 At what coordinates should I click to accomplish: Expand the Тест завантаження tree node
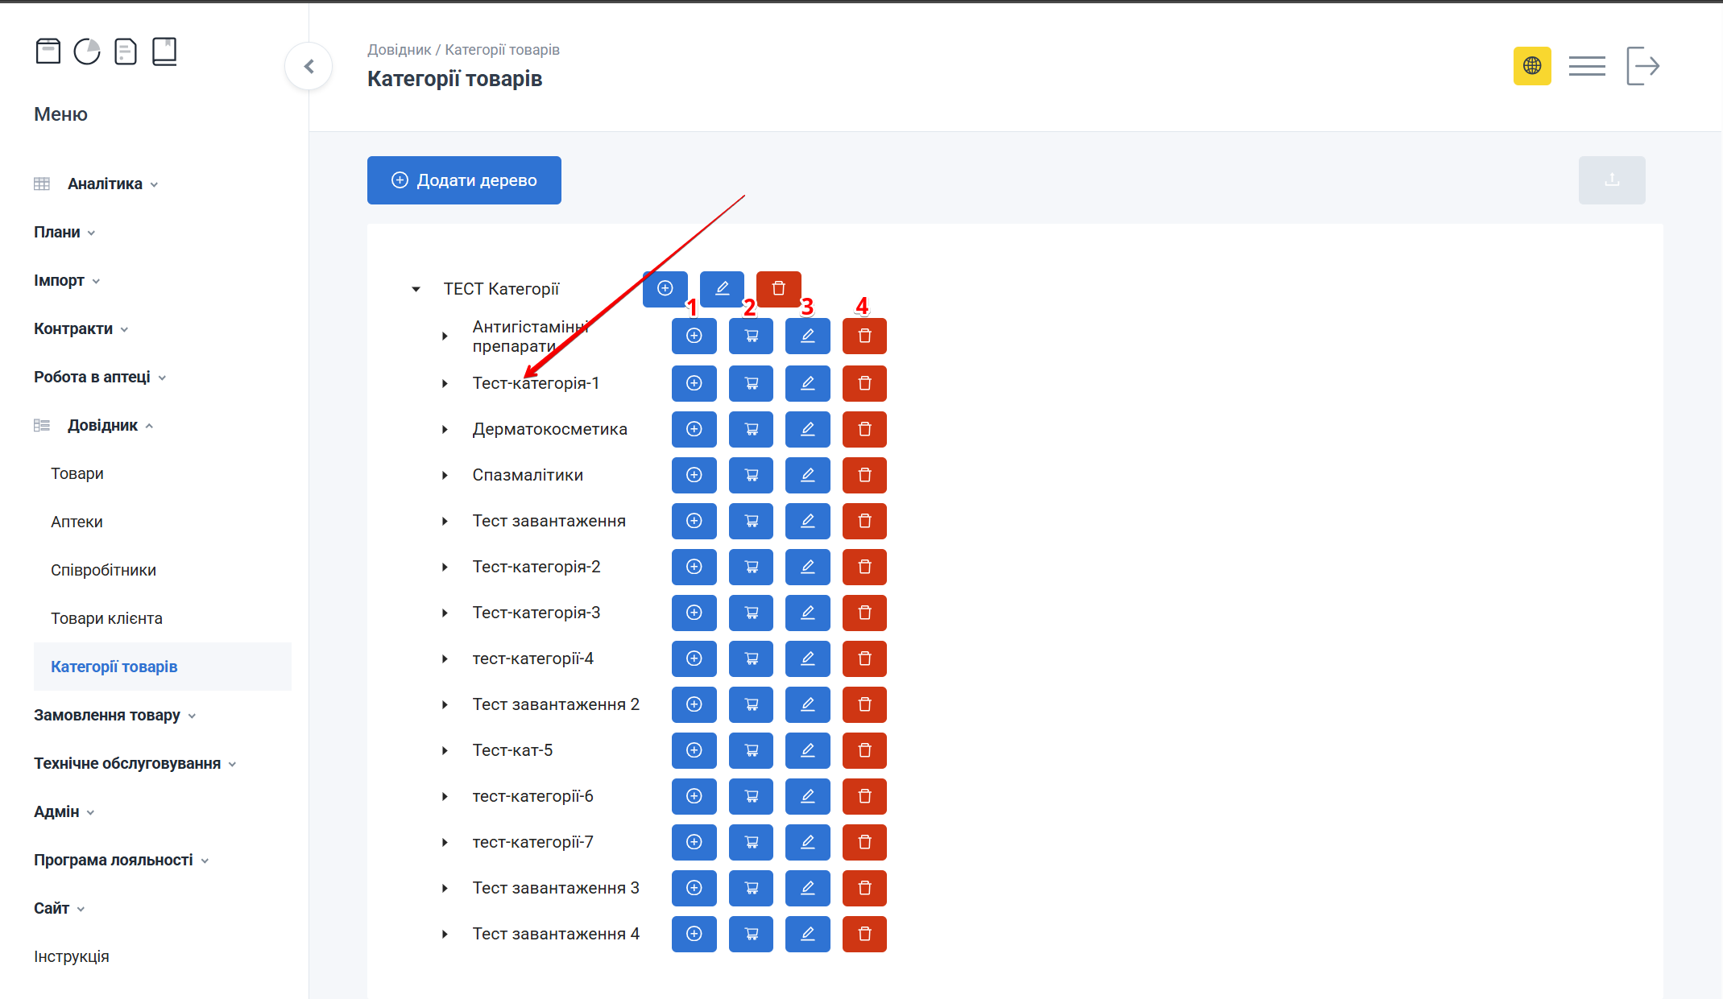pyautogui.click(x=445, y=521)
